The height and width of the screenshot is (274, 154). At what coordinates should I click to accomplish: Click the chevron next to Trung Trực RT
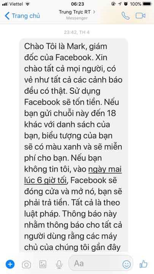[x=94, y=12]
